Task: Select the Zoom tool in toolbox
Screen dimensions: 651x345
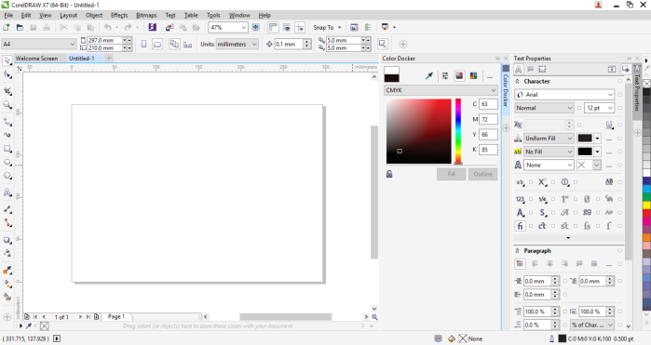Action: coord(7,104)
